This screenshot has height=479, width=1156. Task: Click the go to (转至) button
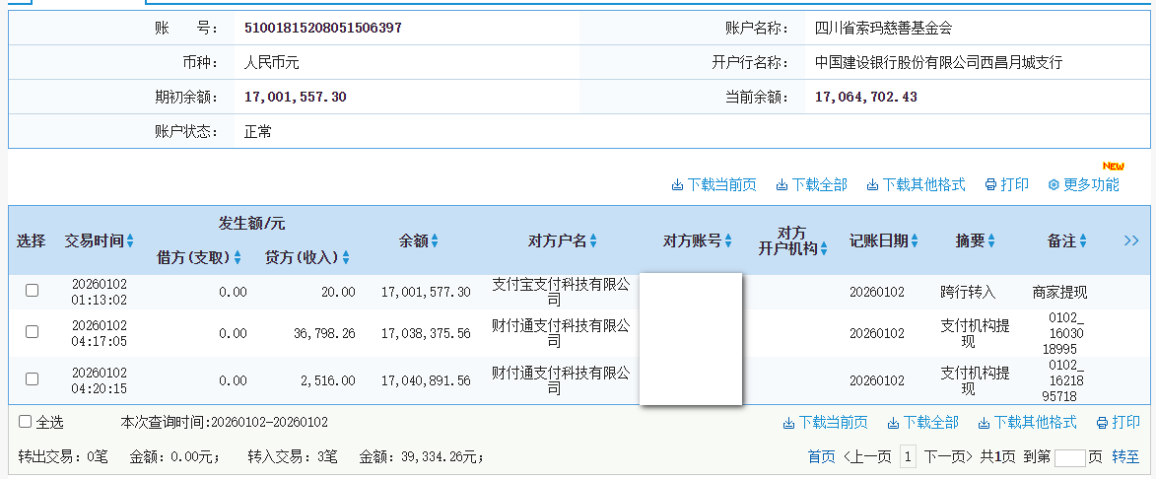click(1125, 456)
